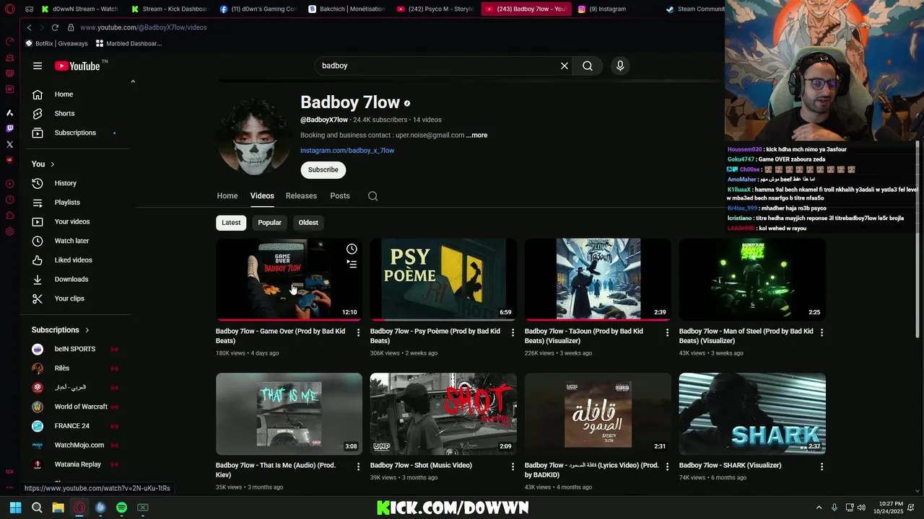Expand the 'You' section chevron
Screen dimensions: 924x519
pos(52,164)
